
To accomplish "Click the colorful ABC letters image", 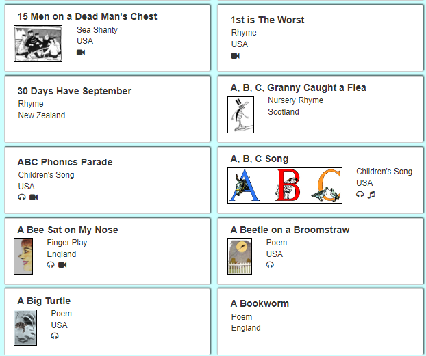I will pos(284,185).
